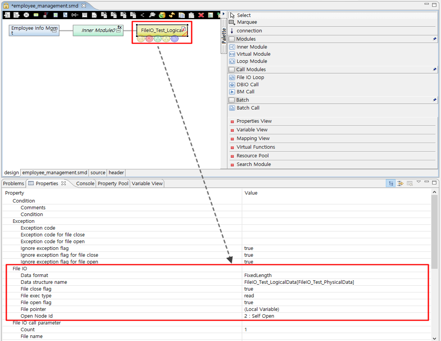The height and width of the screenshot is (341, 441).
Task: Pick the File IO Loop call module
Action: (250, 77)
